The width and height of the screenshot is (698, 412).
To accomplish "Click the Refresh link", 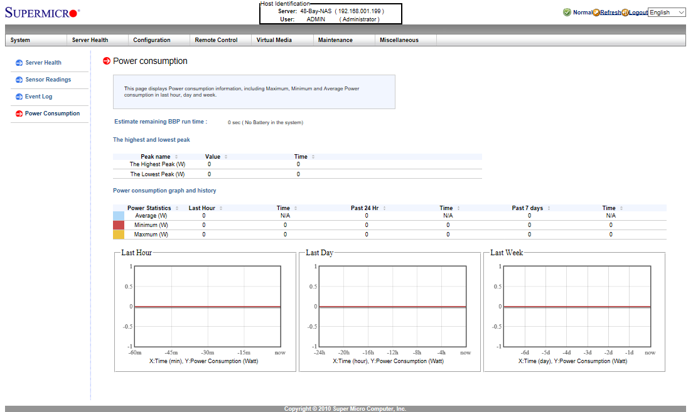I will click(x=610, y=13).
